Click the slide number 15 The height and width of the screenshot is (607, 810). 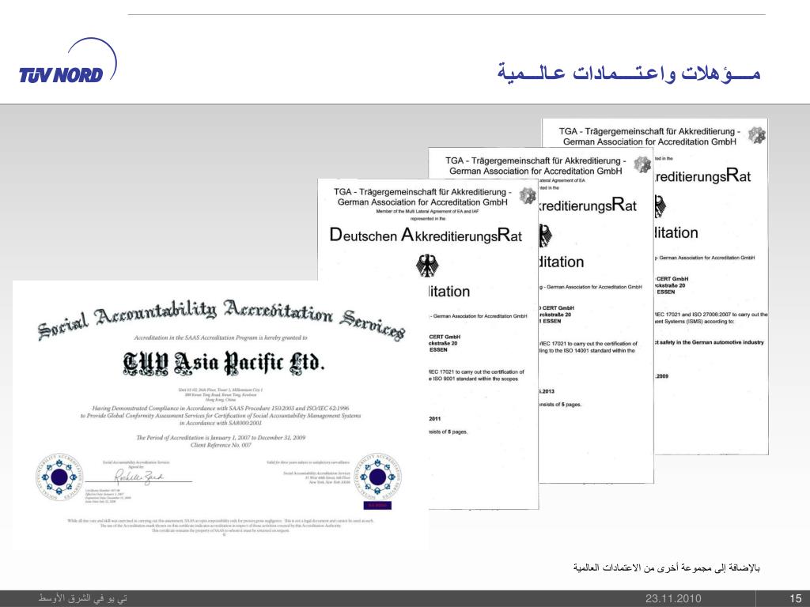(795, 599)
